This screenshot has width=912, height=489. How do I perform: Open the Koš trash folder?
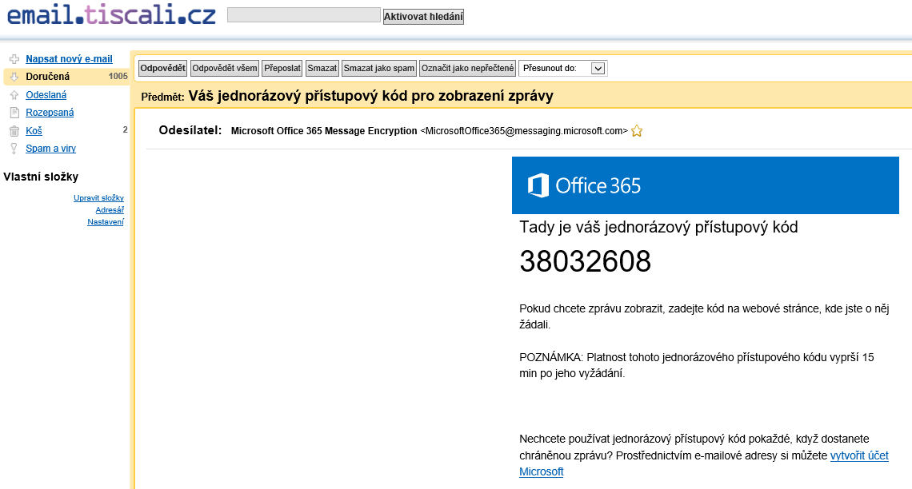pos(34,131)
